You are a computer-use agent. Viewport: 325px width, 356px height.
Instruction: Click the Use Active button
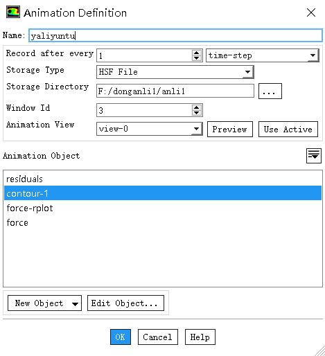288,129
